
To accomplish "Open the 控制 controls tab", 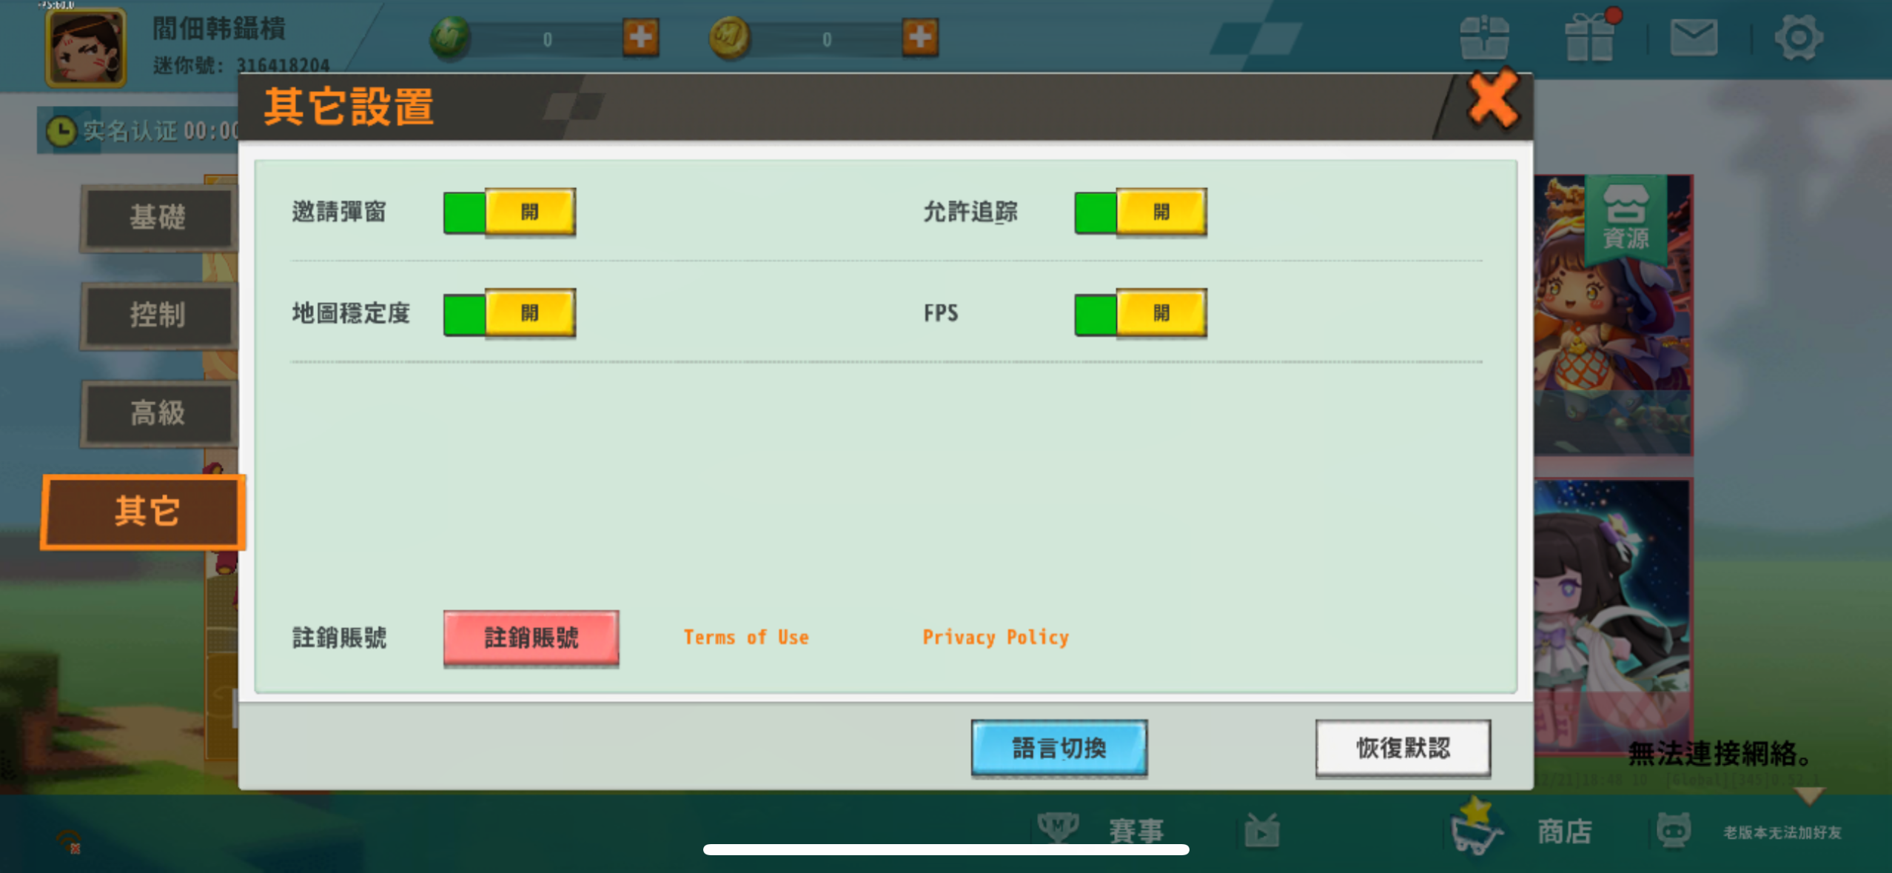I will [158, 316].
